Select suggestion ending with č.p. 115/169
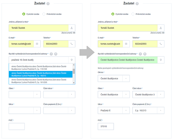 coord(41,68)
